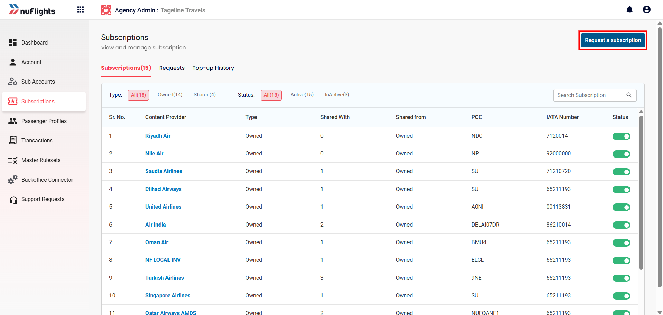This screenshot has height=315, width=663.
Task: Click the subscriptions table scrollbar
Action: coord(641,192)
